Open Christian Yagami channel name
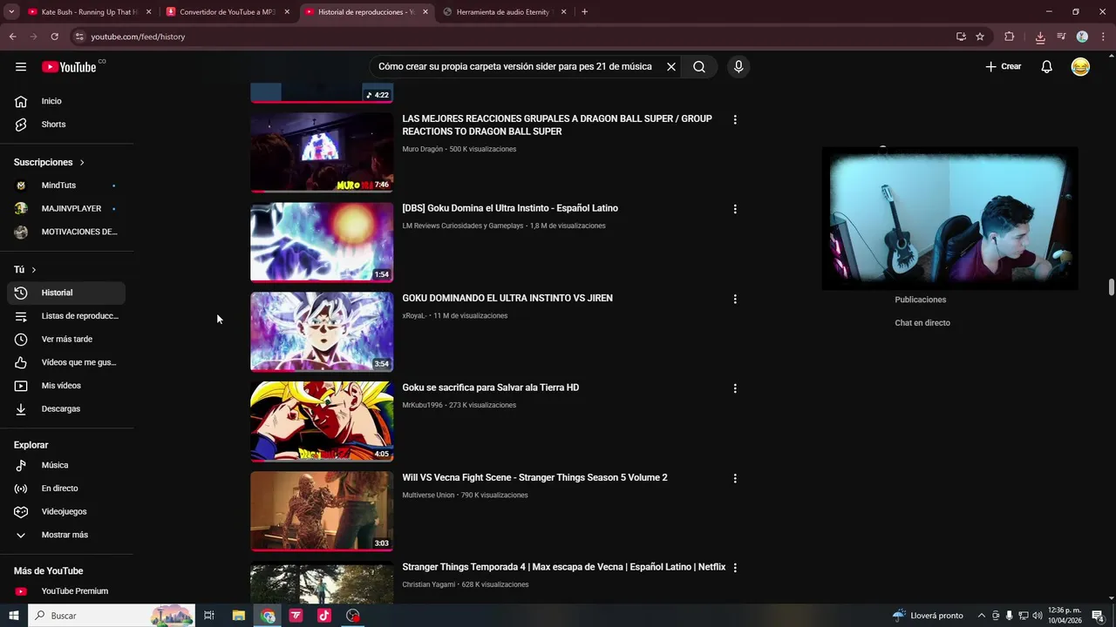The width and height of the screenshot is (1116, 627). [x=428, y=584]
